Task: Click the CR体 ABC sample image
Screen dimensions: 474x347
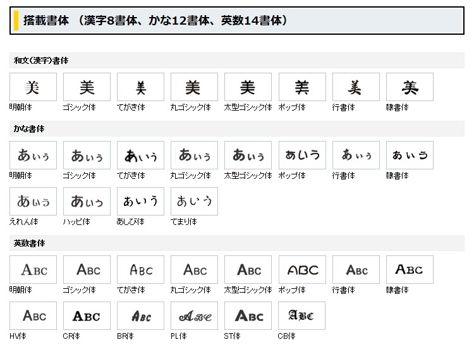Action: (x=87, y=316)
